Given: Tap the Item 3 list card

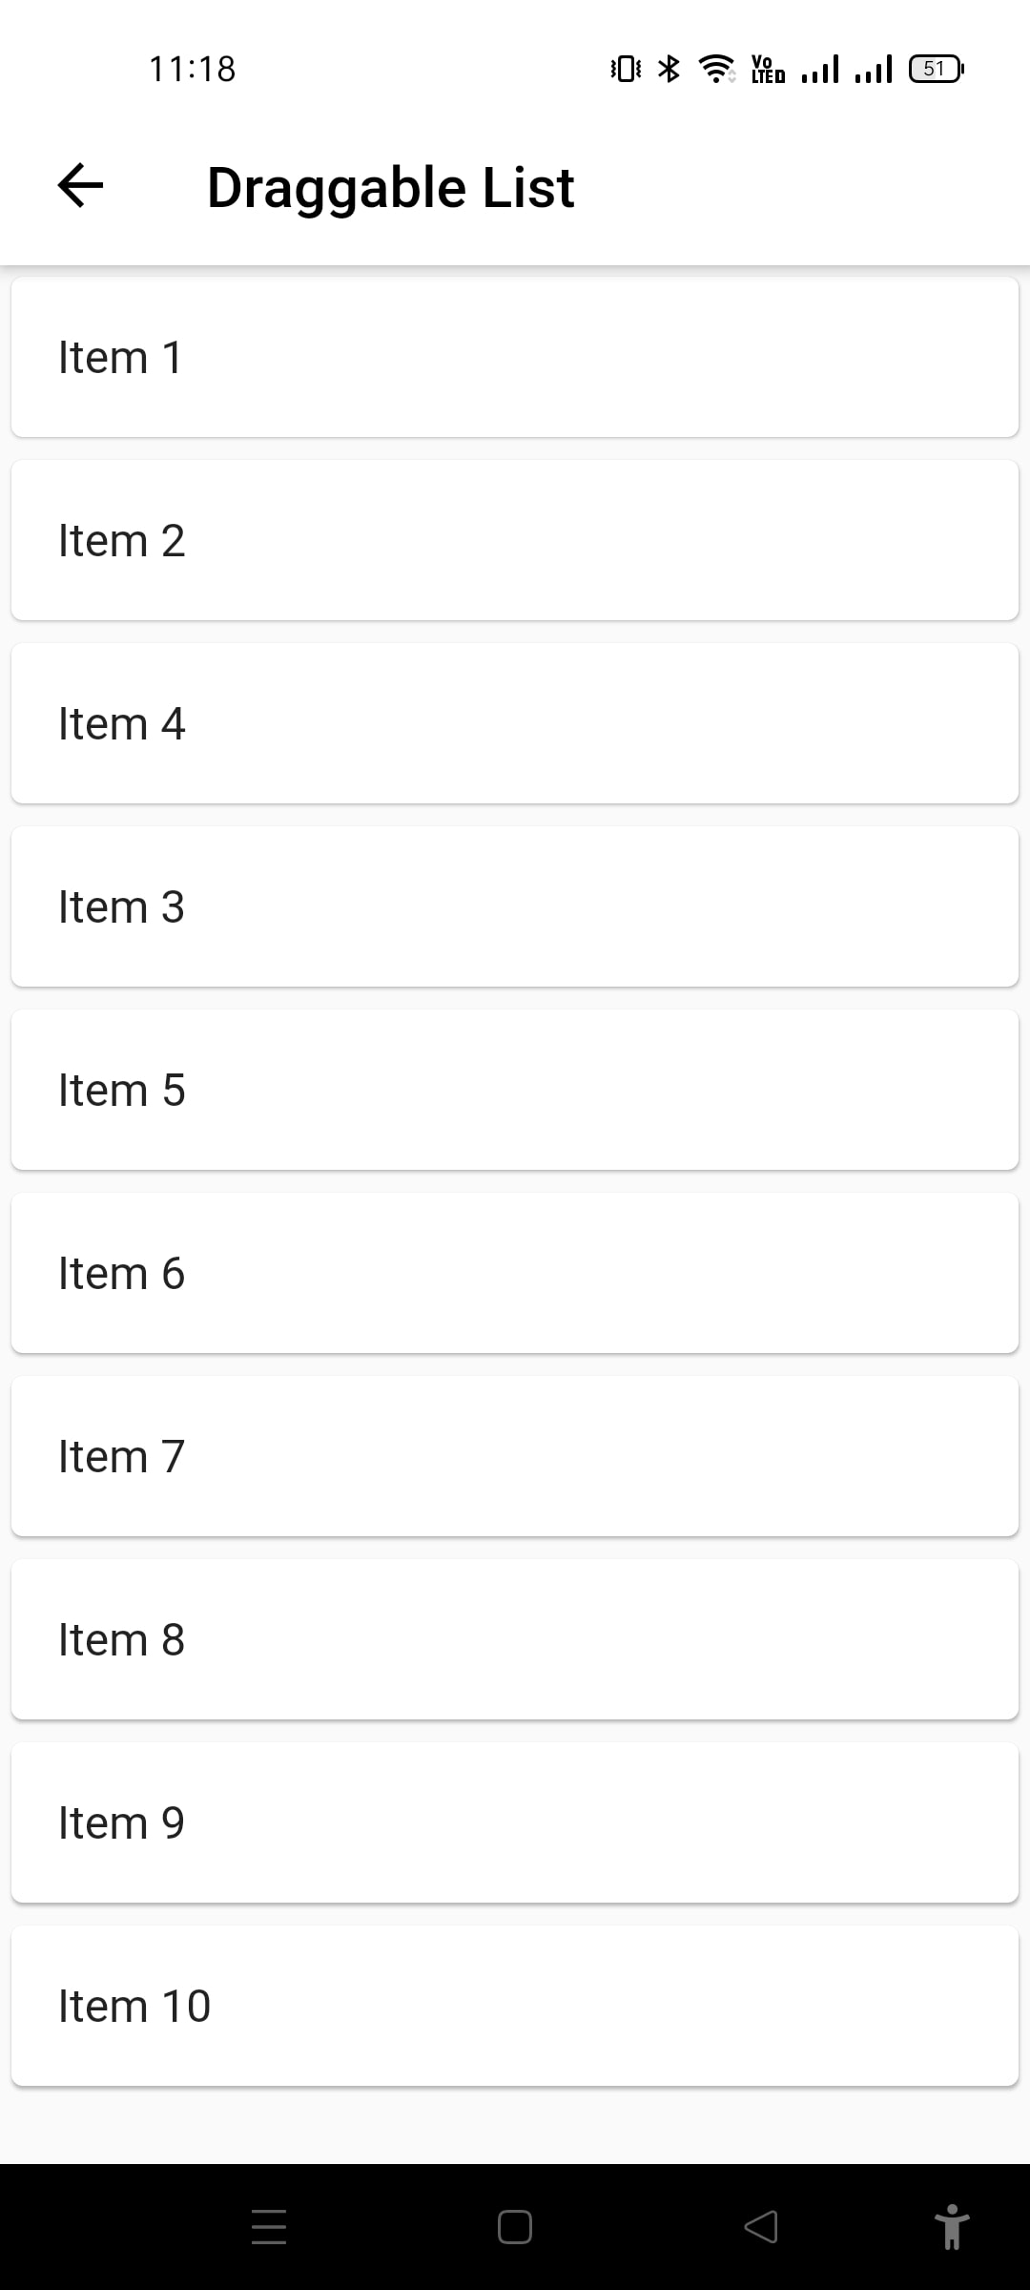Looking at the screenshot, I should 515,907.
